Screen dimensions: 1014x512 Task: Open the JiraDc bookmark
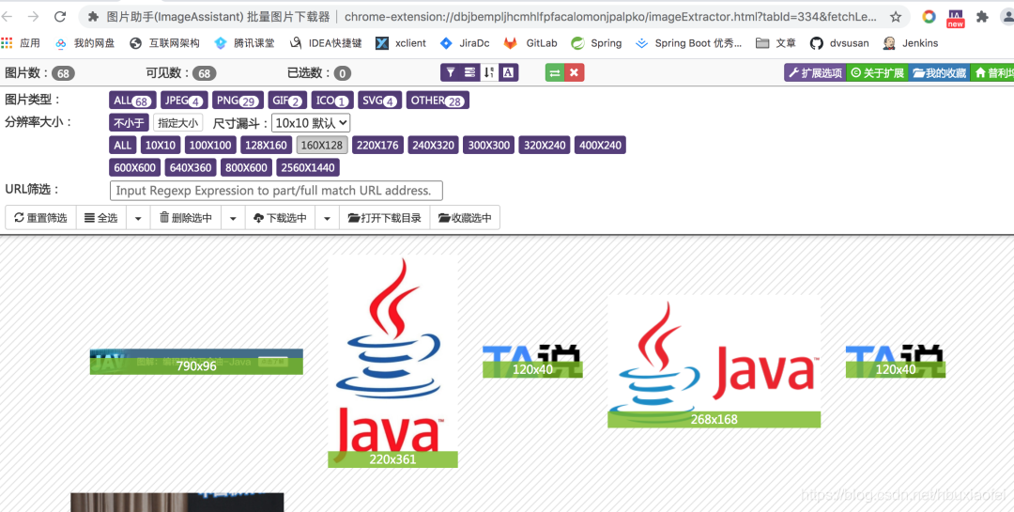point(465,43)
